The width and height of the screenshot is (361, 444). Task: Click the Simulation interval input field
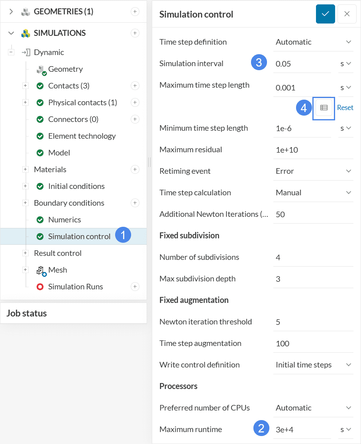302,63
